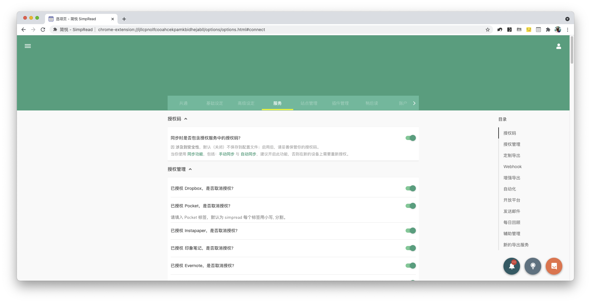Switch to the 共通 tab
591x303 pixels.
click(183, 103)
